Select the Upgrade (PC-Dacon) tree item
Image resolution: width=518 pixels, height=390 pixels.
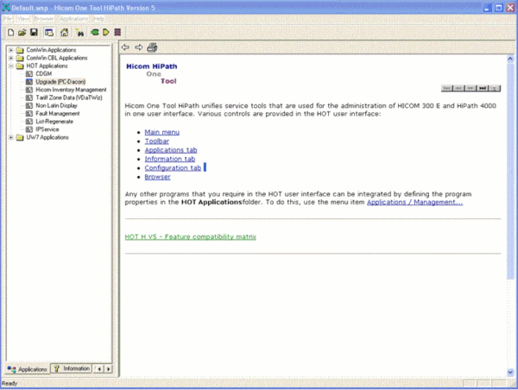pyautogui.click(x=60, y=82)
